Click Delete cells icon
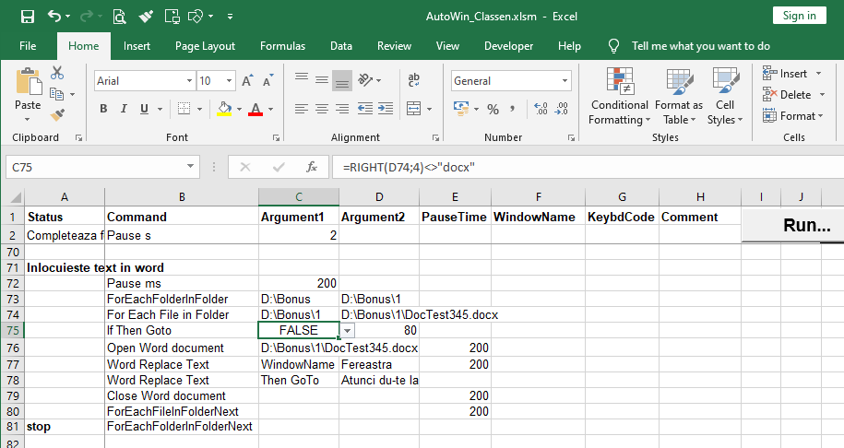The width and height of the screenshot is (844, 448). [x=770, y=95]
